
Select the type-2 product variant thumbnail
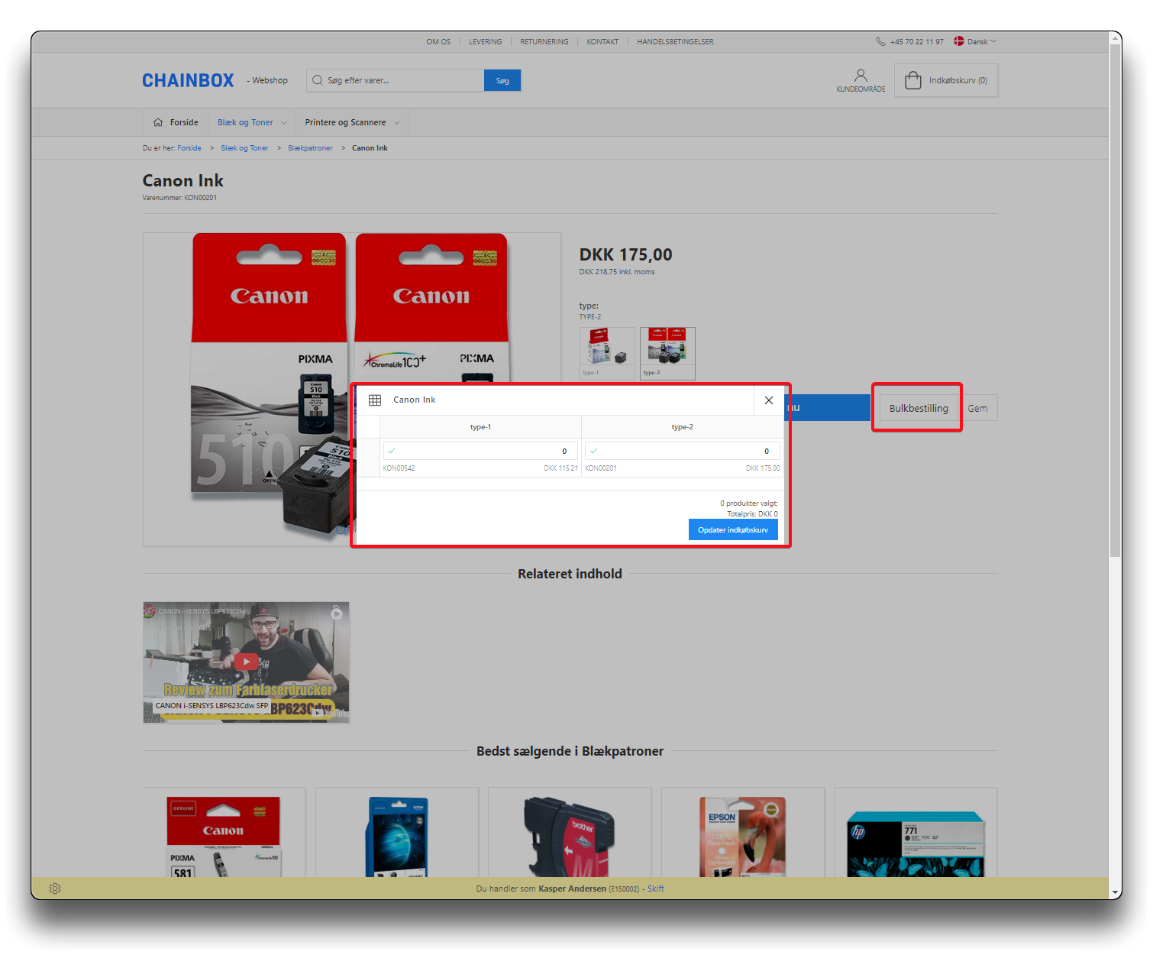click(667, 353)
